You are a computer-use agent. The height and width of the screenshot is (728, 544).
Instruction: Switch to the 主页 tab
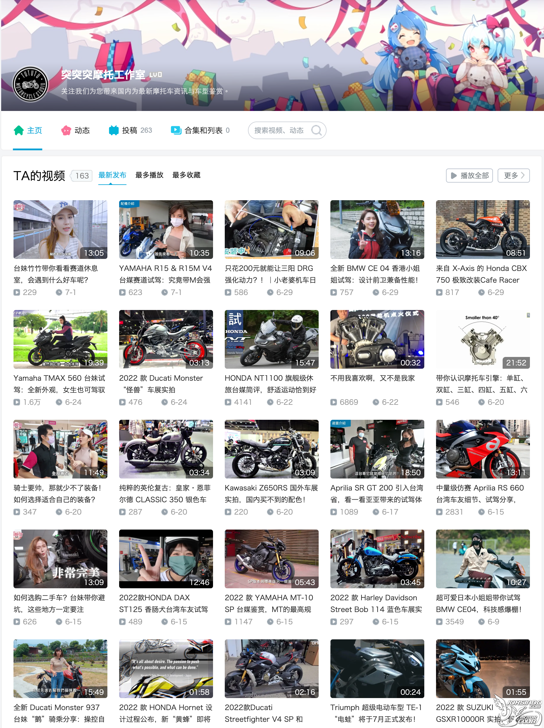(28, 131)
